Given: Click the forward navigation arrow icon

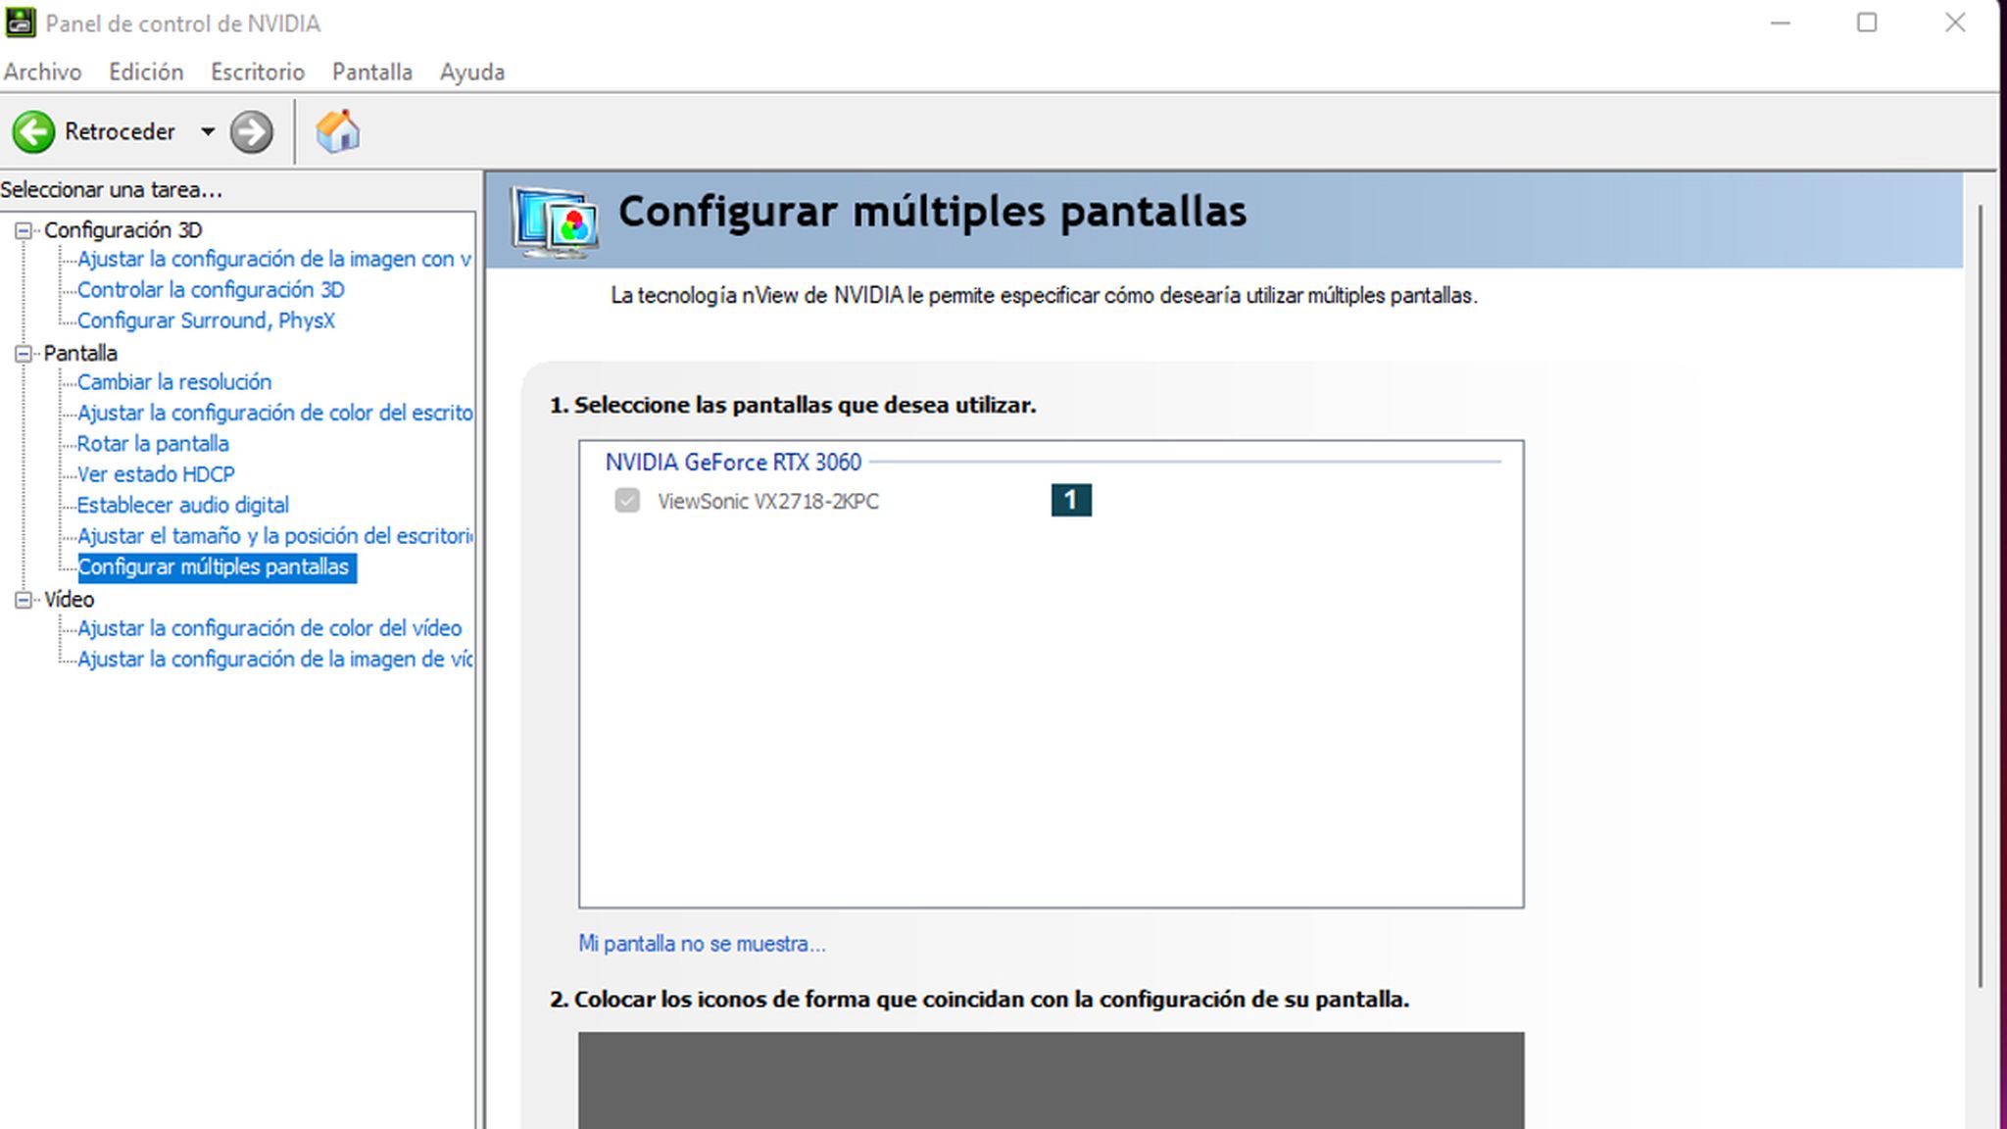Looking at the screenshot, I should pos(252,131).
